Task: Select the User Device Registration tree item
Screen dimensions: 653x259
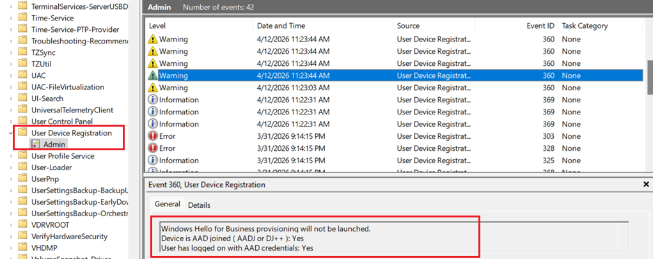Action: pyautogui.click(x=72, y=133)
